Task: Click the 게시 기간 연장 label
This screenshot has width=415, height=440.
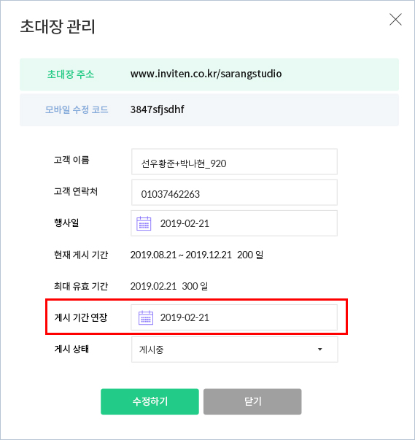Action: (x=81, y=317)
